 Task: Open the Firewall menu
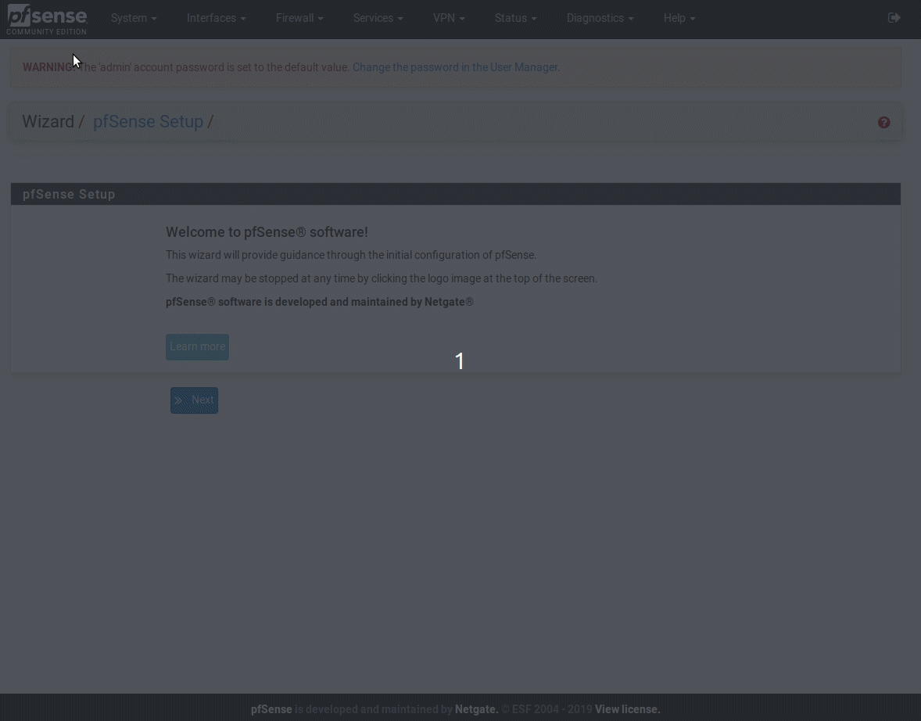pos(299,18)
